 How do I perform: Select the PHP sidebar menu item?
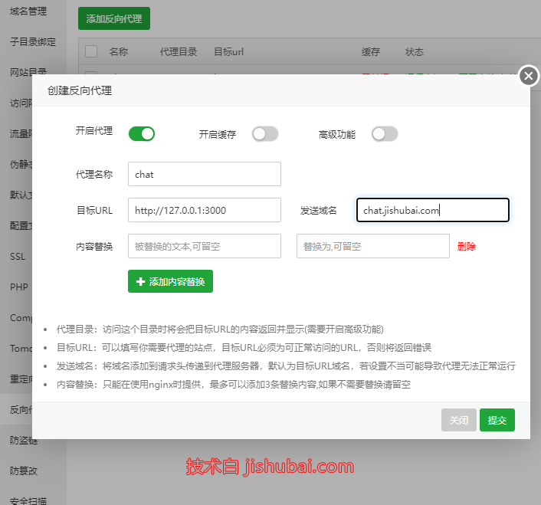click(x=19, y=287)
